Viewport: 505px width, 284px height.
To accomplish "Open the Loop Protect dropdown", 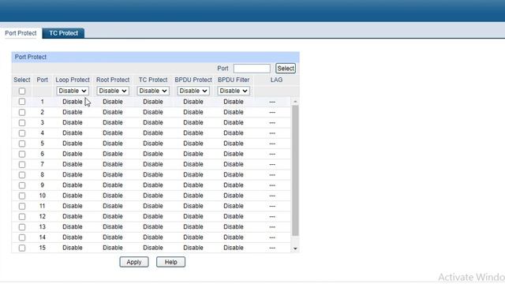I will click(x=73, y=91).
